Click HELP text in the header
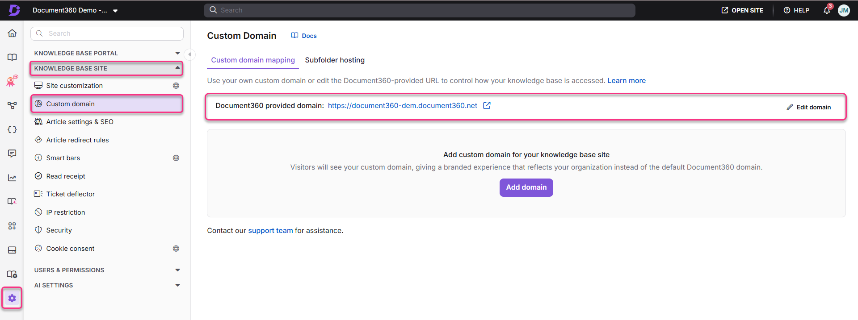This screenshot has height=320, width=858. [801, 10]
